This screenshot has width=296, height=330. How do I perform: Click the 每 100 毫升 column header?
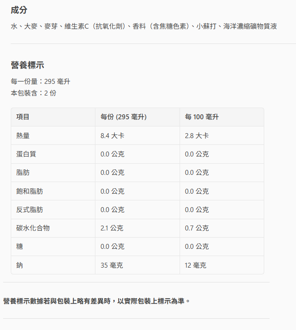click(x=202, y=117)
